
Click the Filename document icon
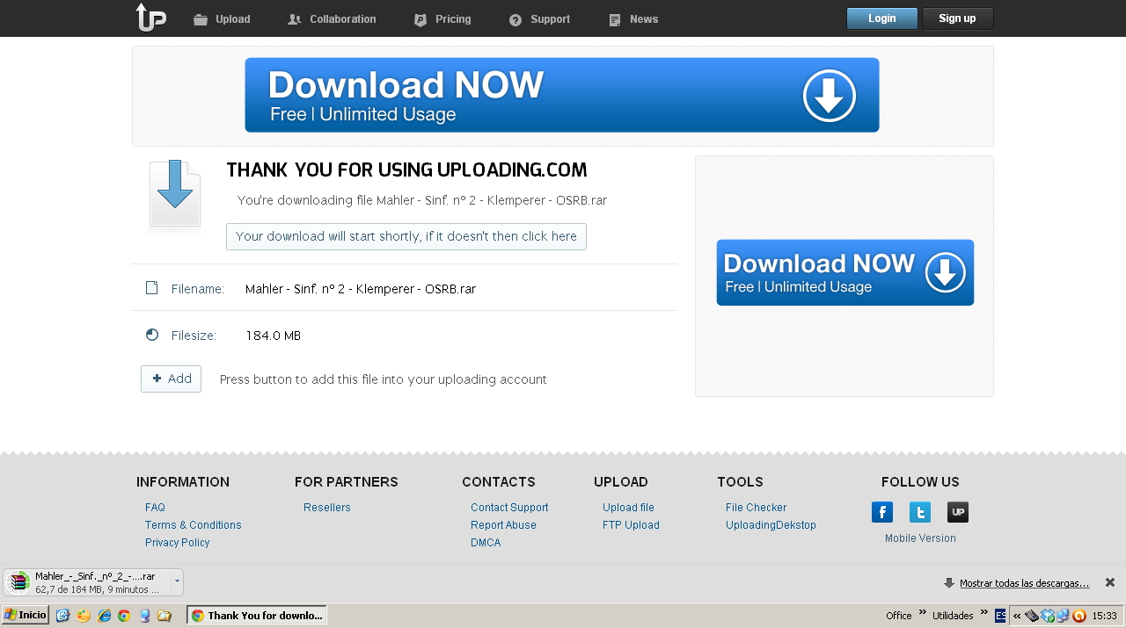(x=151, y=288)
